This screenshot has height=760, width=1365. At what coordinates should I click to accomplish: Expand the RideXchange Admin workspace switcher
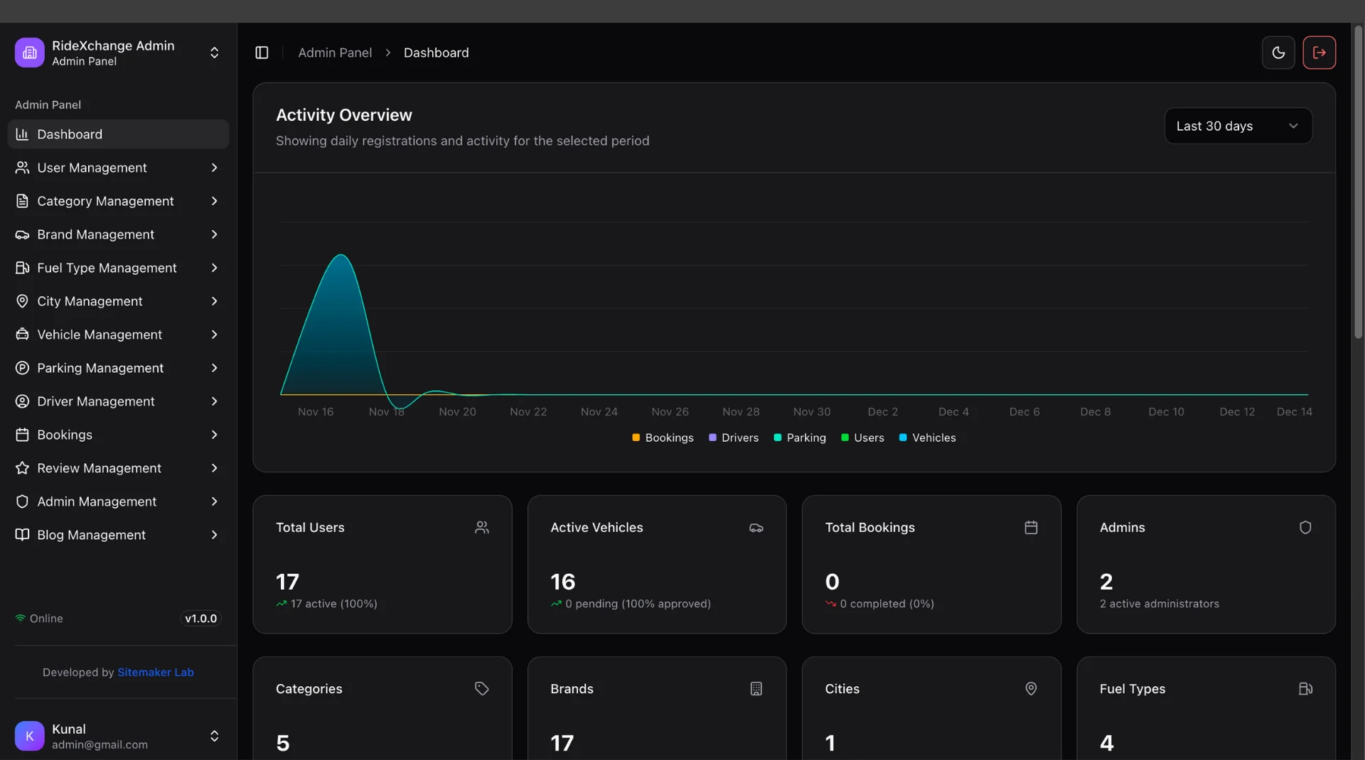click(214, 53)
